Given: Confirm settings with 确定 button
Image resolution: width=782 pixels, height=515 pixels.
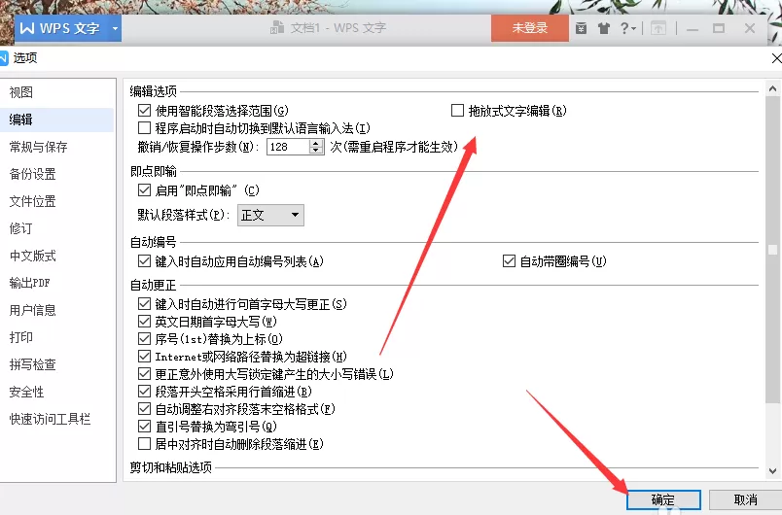Looking at the screenshot, I should click(x=663, y=499).
